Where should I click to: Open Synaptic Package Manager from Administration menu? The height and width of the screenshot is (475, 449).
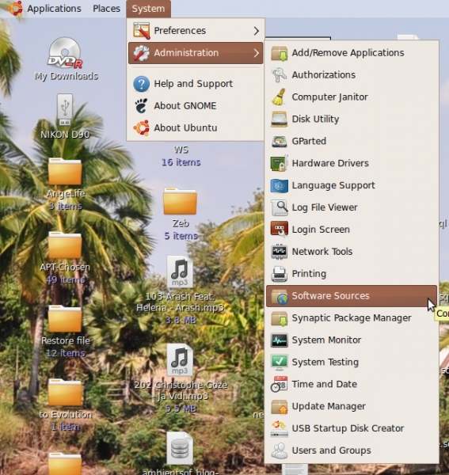[352, 318]
